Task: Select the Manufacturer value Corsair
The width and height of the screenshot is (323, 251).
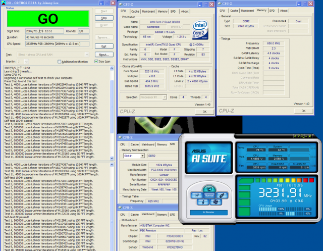Action: coord(164,175)
